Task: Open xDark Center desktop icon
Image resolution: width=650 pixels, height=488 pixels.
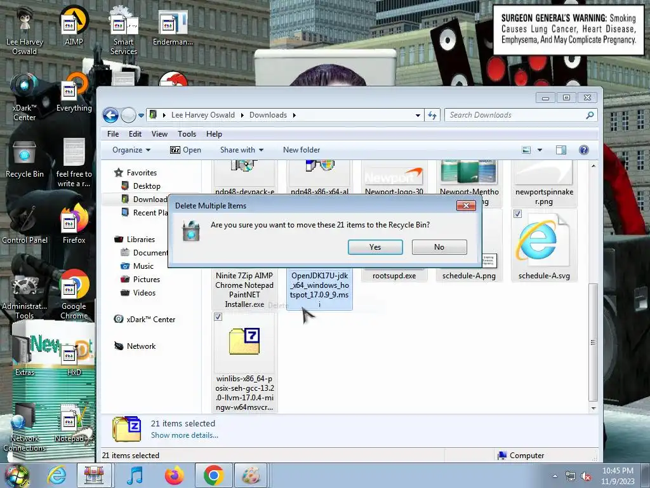Action: coord(25,97)
